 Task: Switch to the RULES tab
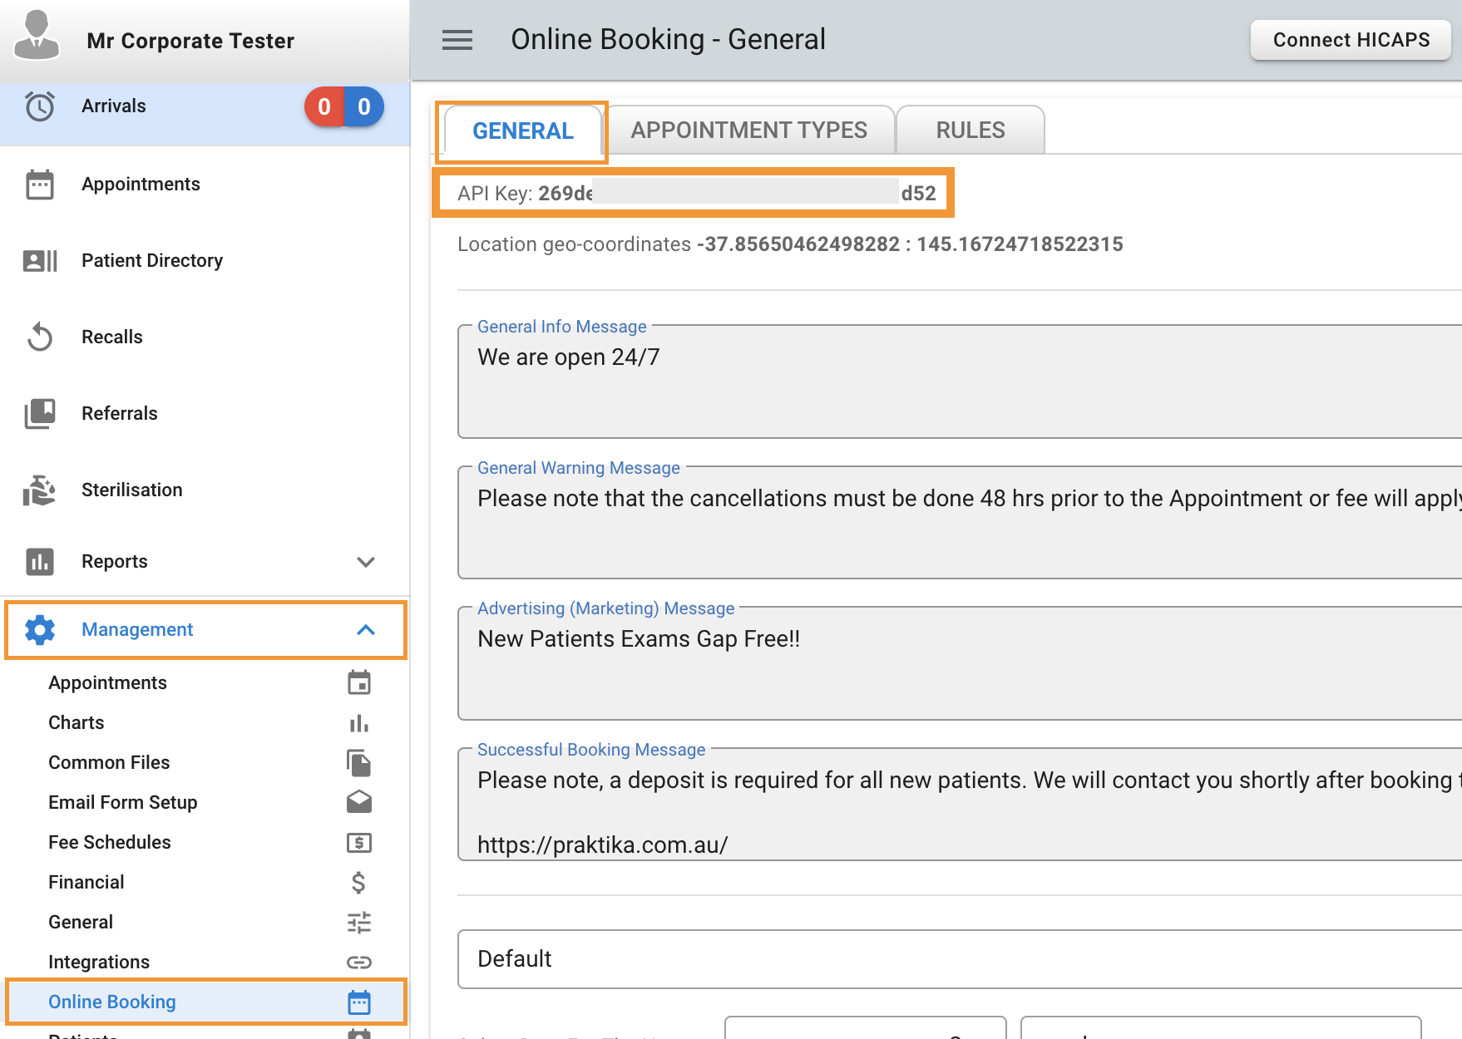click(971, 130)
